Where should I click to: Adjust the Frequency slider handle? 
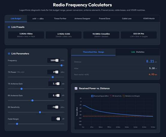click(x=61, y=66)
